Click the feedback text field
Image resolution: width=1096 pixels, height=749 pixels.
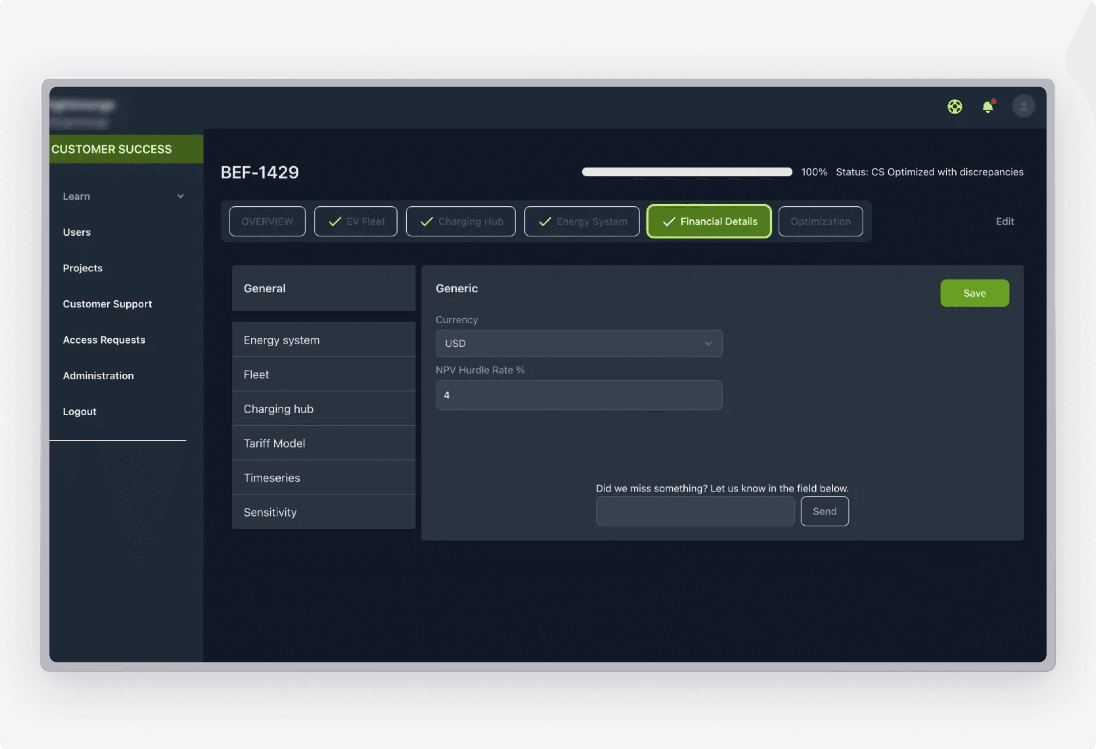point(695,511)
